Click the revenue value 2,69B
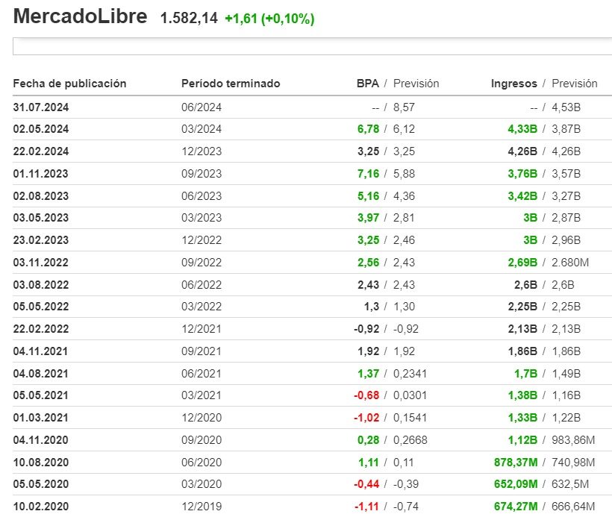Image resolution: width=612 pixels, height=517 pixels. click(x=522, y=263)
